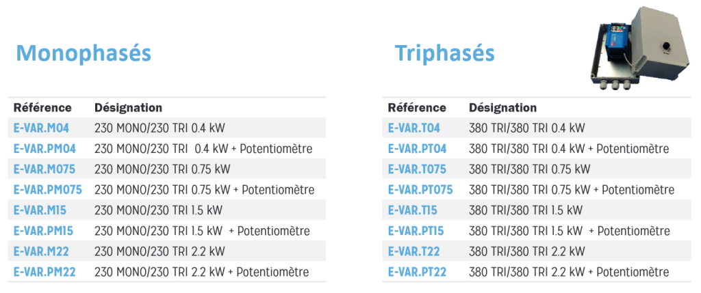The height and width of the screenshot is (293, 701).
Task: Click the Monophasés section heading
Action: 84,53
